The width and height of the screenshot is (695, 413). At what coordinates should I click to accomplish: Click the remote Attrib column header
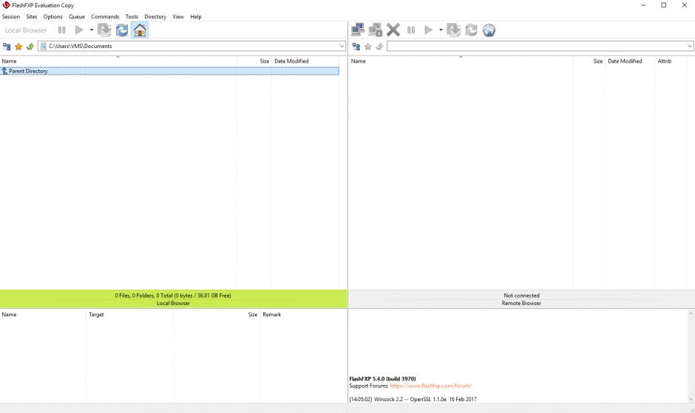(x=671, y=61)
